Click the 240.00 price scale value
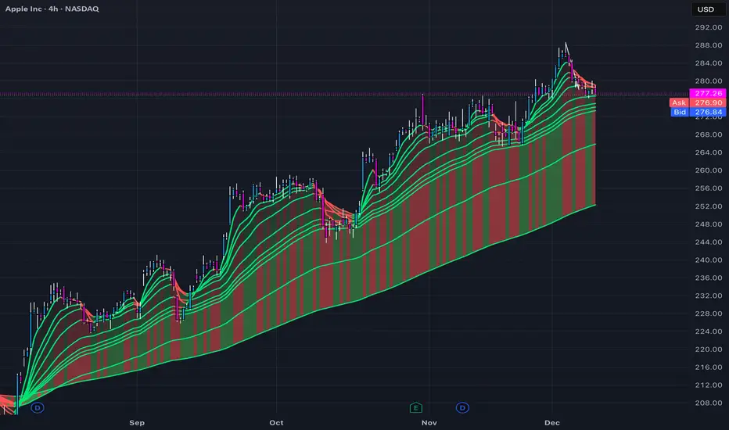 pos(709,260)
